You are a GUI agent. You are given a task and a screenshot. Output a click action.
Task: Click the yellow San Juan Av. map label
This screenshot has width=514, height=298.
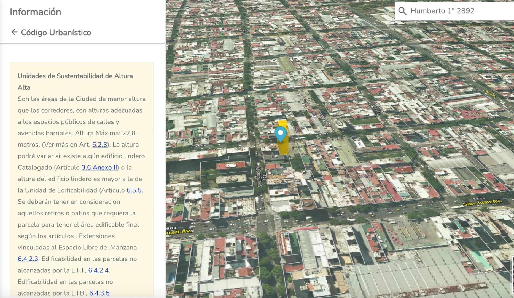(482, 203)
